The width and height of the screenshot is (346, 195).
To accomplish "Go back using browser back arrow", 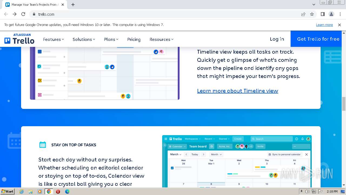I will coord(6,14).
